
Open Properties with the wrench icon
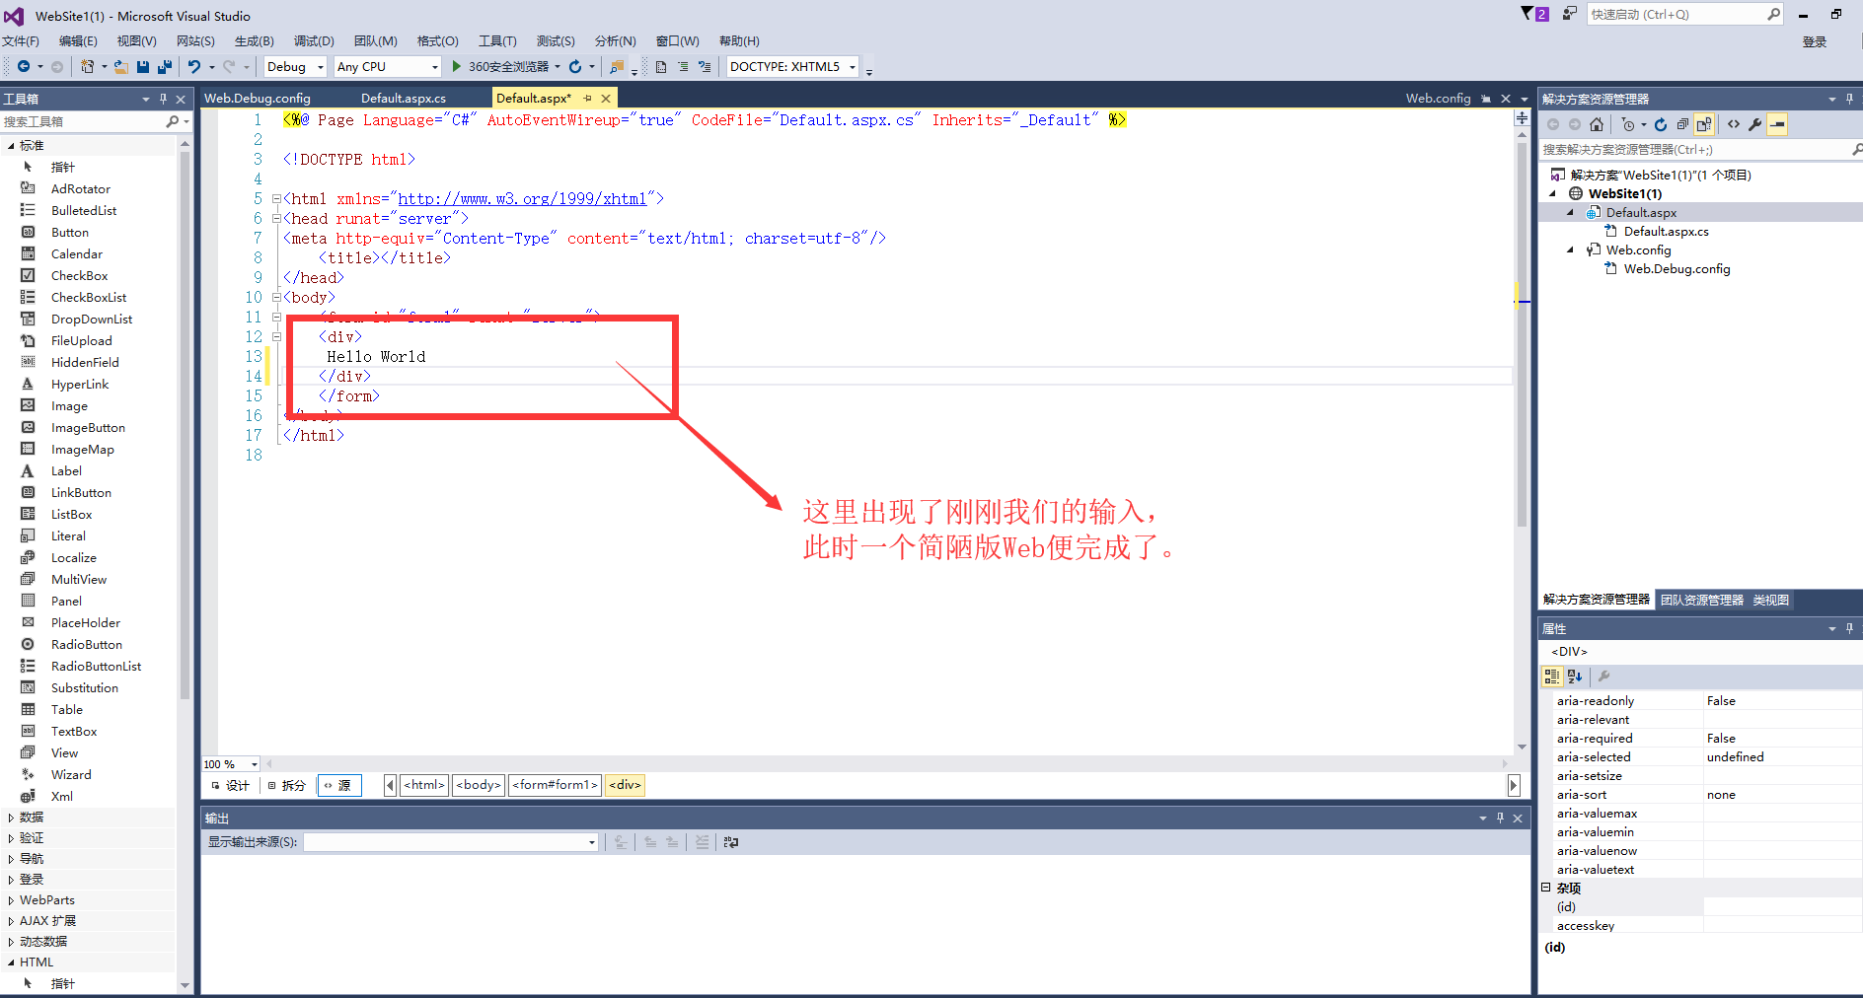pos(1755,124)
